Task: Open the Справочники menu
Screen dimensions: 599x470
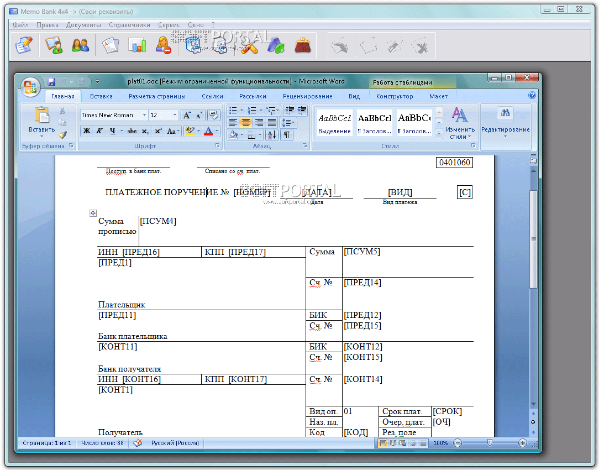Action: point(129,25)
